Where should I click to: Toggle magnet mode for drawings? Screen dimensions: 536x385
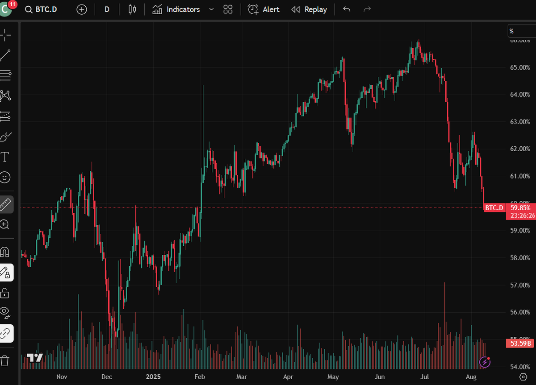[x=5, y=252]
